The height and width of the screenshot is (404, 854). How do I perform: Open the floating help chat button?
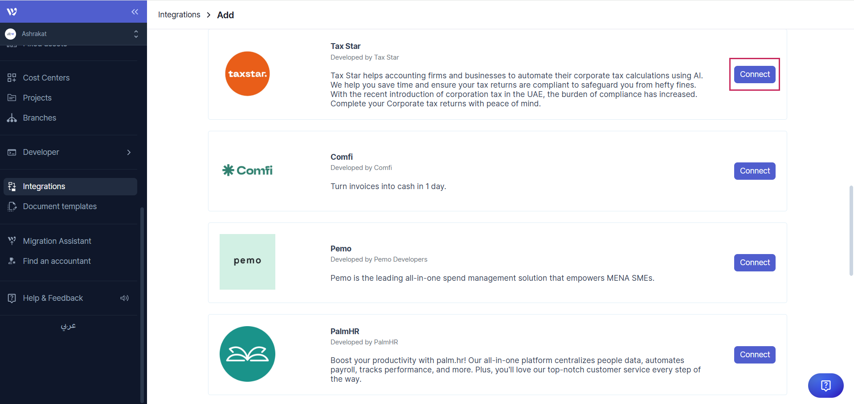(825, 385)
